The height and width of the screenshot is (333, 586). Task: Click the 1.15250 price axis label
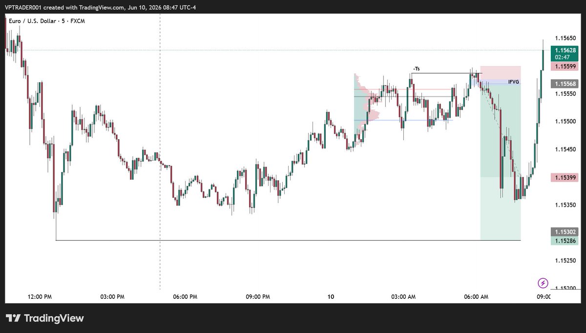click(x=565, y=261)
